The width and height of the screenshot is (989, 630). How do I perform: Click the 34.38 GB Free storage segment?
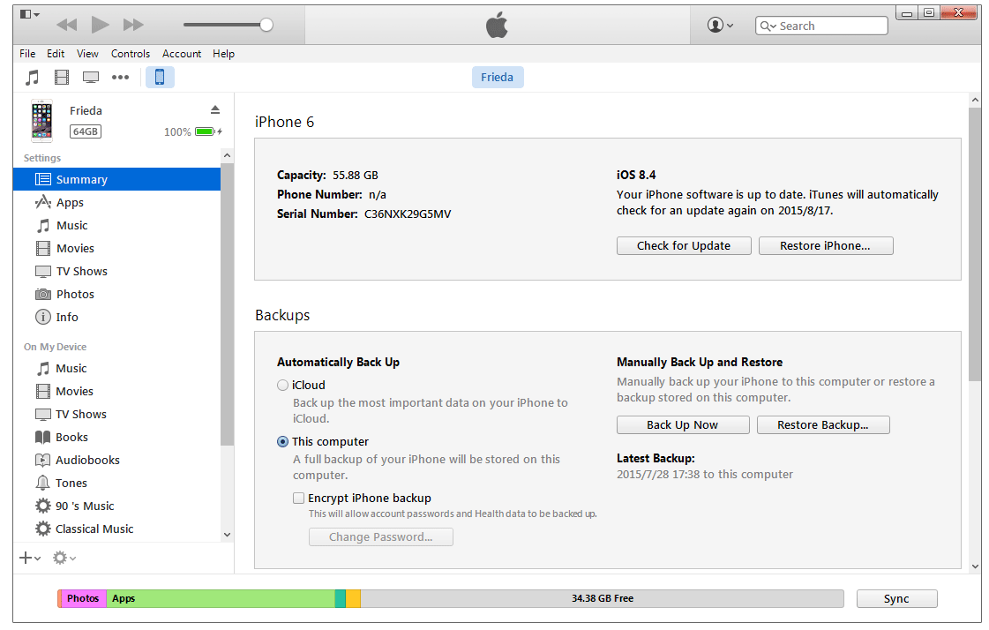pos(603,598)
